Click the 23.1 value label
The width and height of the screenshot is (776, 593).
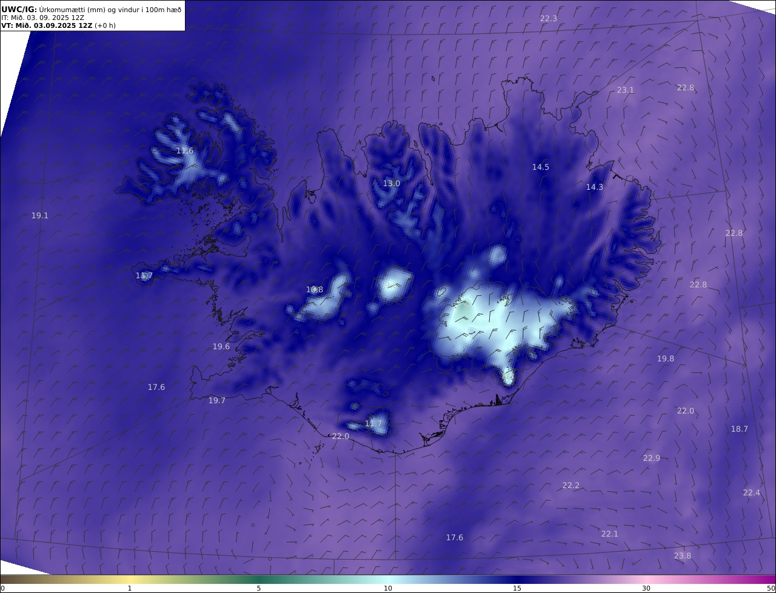(625, 90)
